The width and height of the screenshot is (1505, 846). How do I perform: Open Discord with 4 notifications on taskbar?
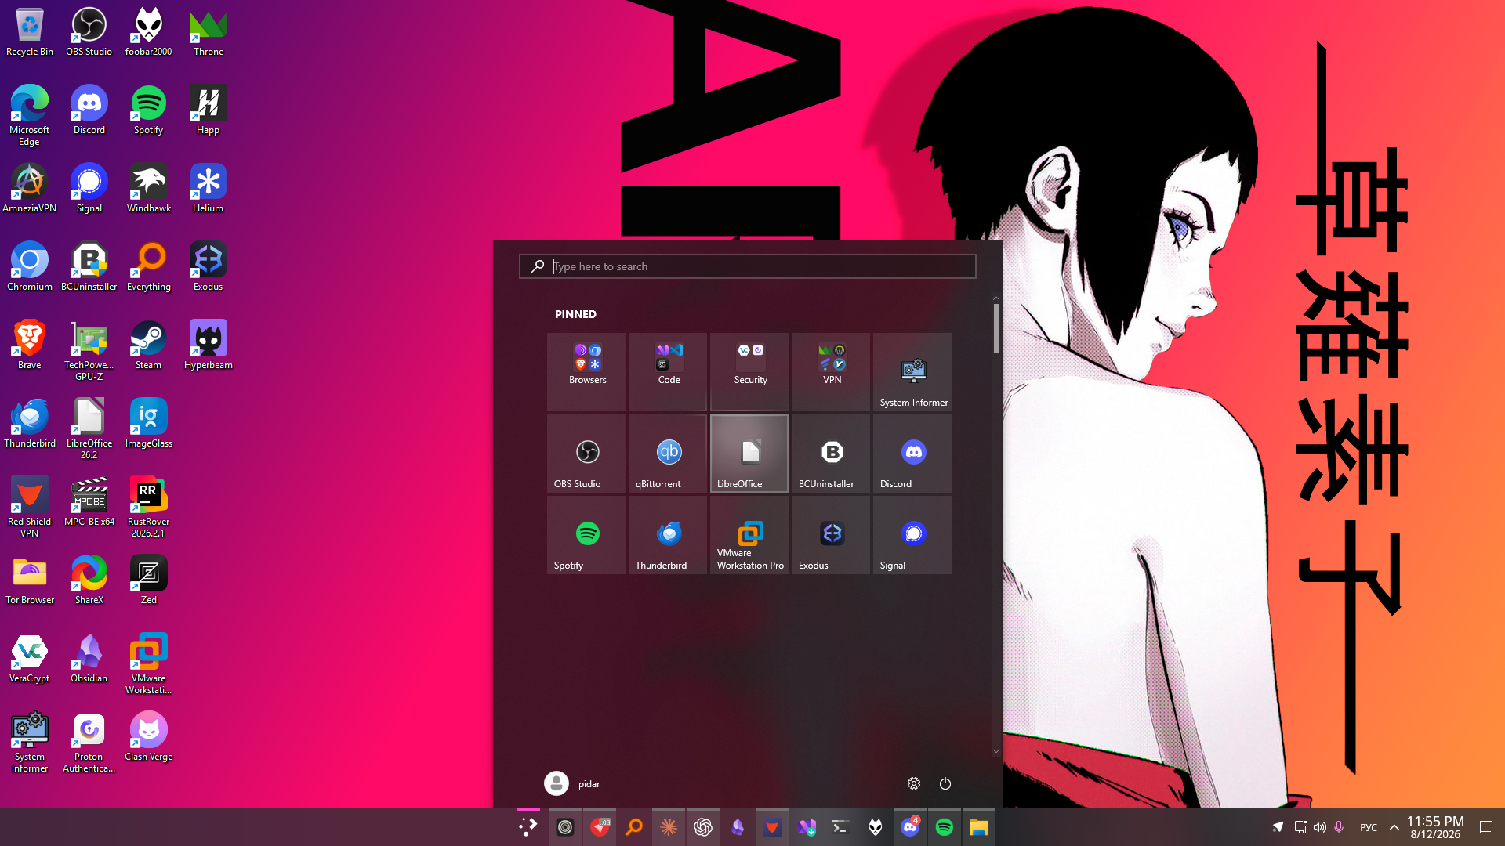tap(910, 827)
